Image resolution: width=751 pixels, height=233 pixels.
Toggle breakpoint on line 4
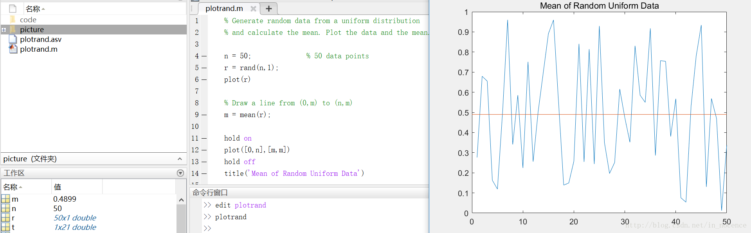click(x=204, y=56)
